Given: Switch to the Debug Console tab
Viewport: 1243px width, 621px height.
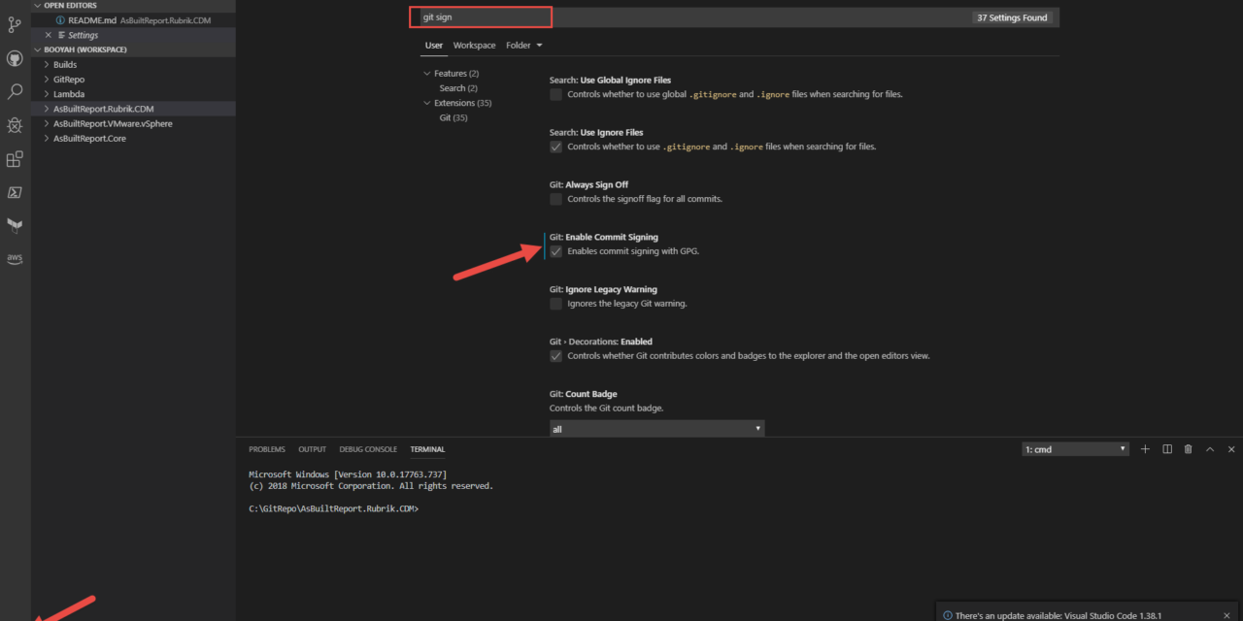Looking at the screenshot, I should 368,449.
